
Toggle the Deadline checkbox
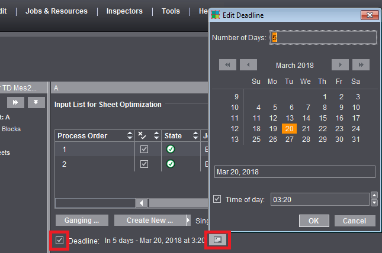pyautogui.click(x=59, y=241)
